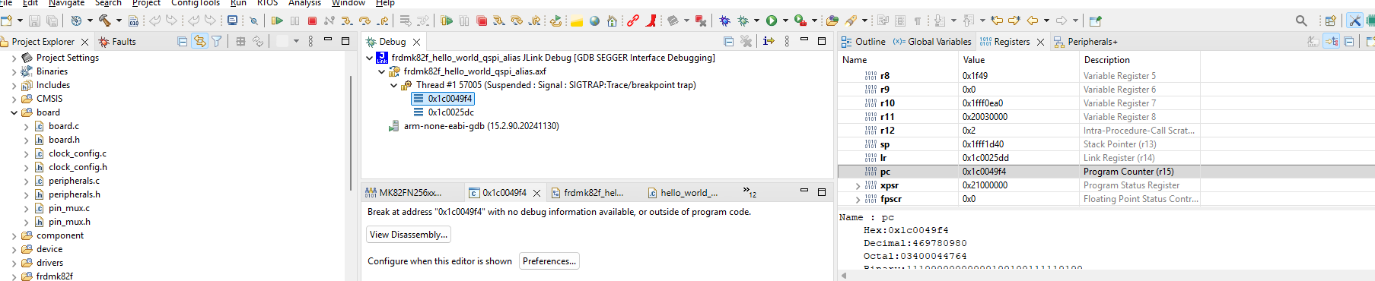Screen dimensions: 1375x281
Task: Click the Search magnifier icon
Action: (x=1302, y=21)
